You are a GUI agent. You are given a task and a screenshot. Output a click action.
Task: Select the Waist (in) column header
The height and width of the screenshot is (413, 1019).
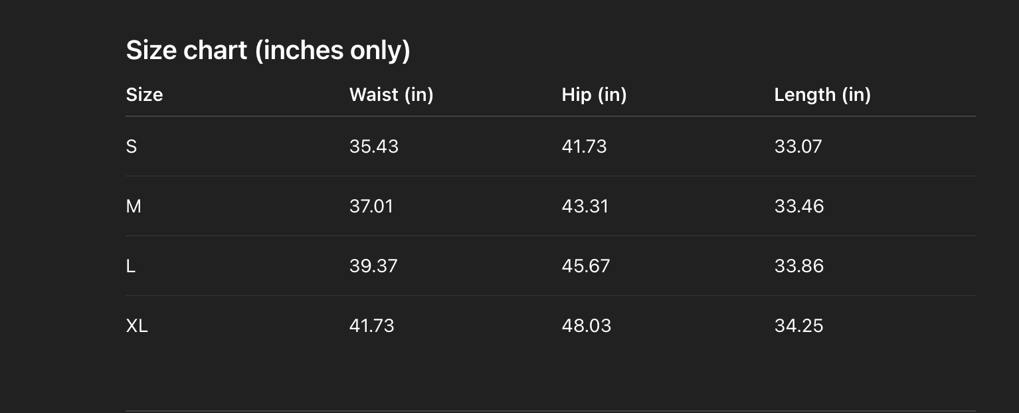tap(391, 95)
